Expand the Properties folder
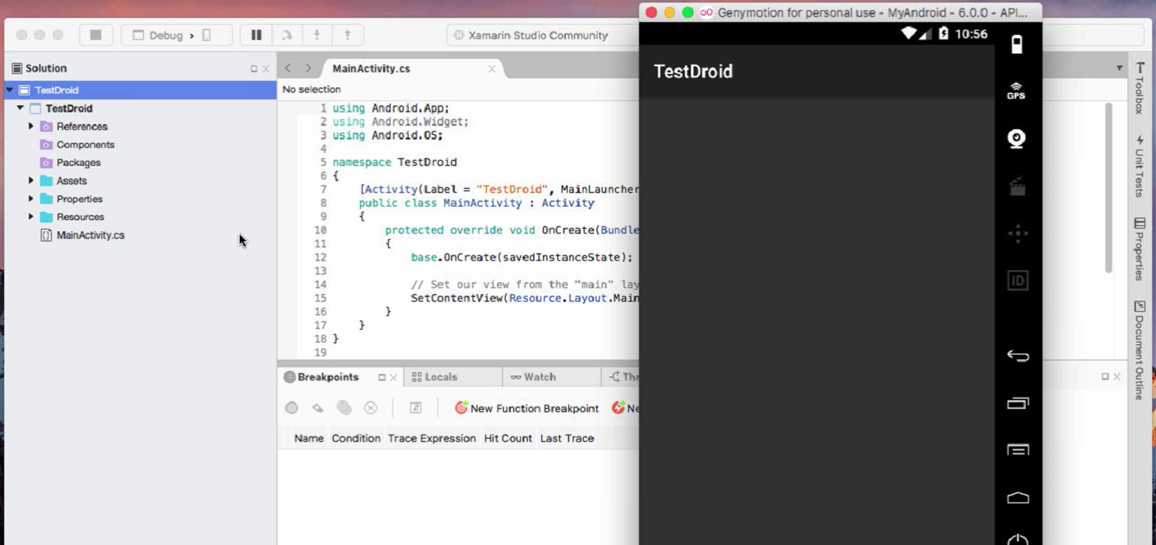 tap(30, 198)
